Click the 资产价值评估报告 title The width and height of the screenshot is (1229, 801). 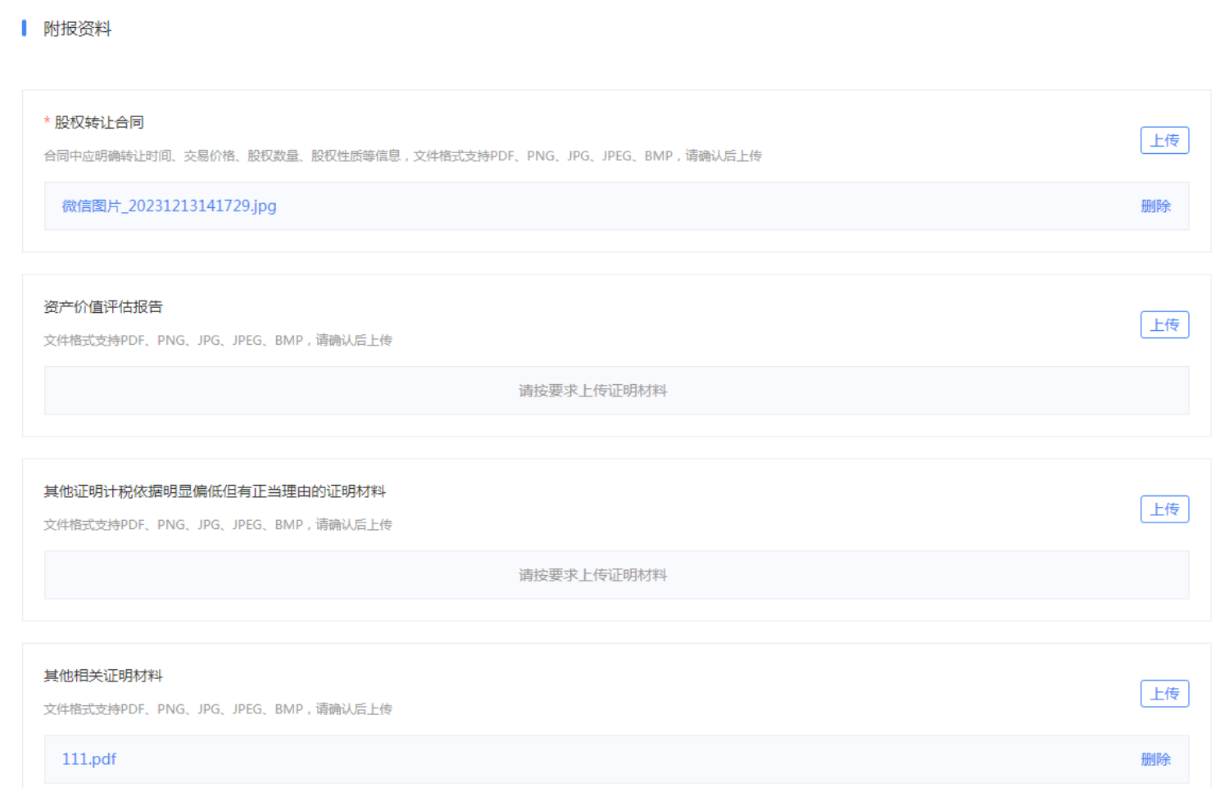103,307
